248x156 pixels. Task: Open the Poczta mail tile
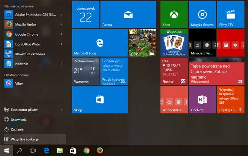[x=128, y=14]
